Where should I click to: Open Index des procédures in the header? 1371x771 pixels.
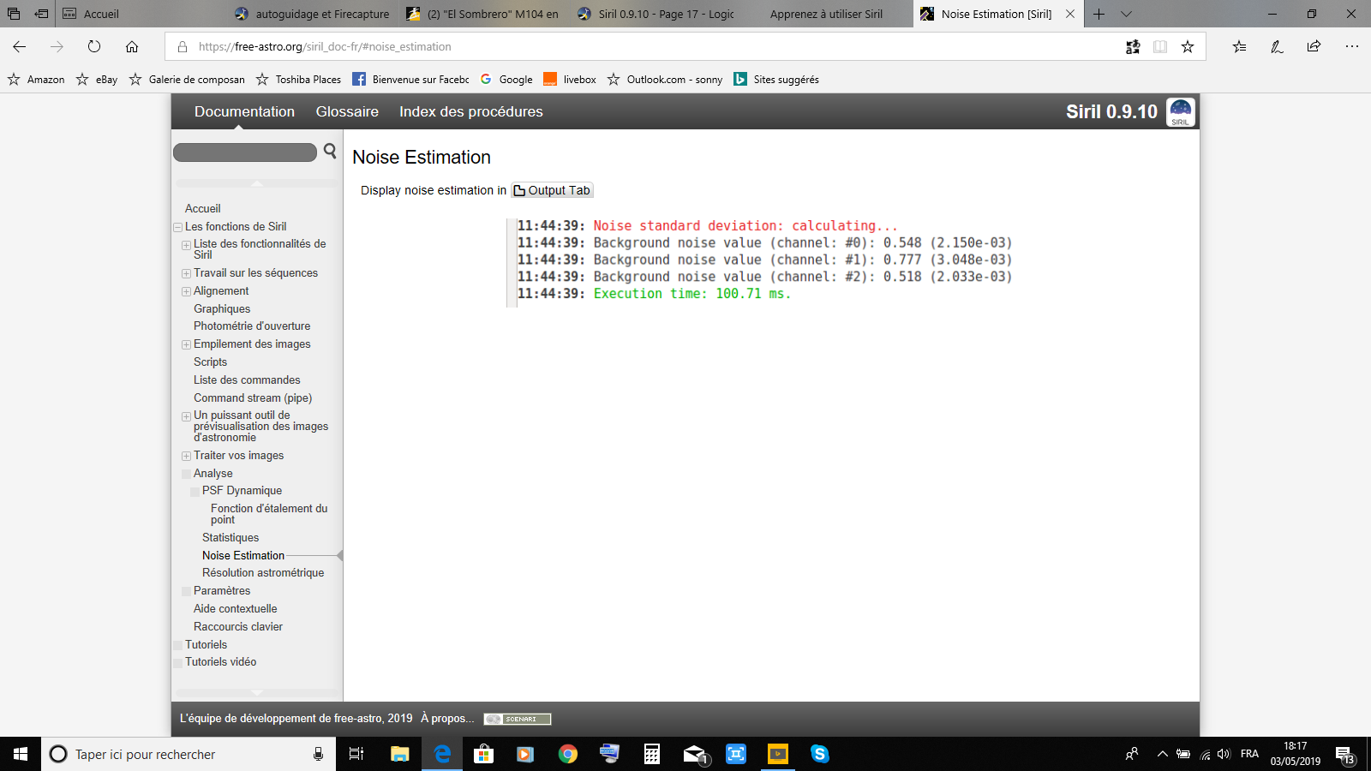tap(471, 111)
